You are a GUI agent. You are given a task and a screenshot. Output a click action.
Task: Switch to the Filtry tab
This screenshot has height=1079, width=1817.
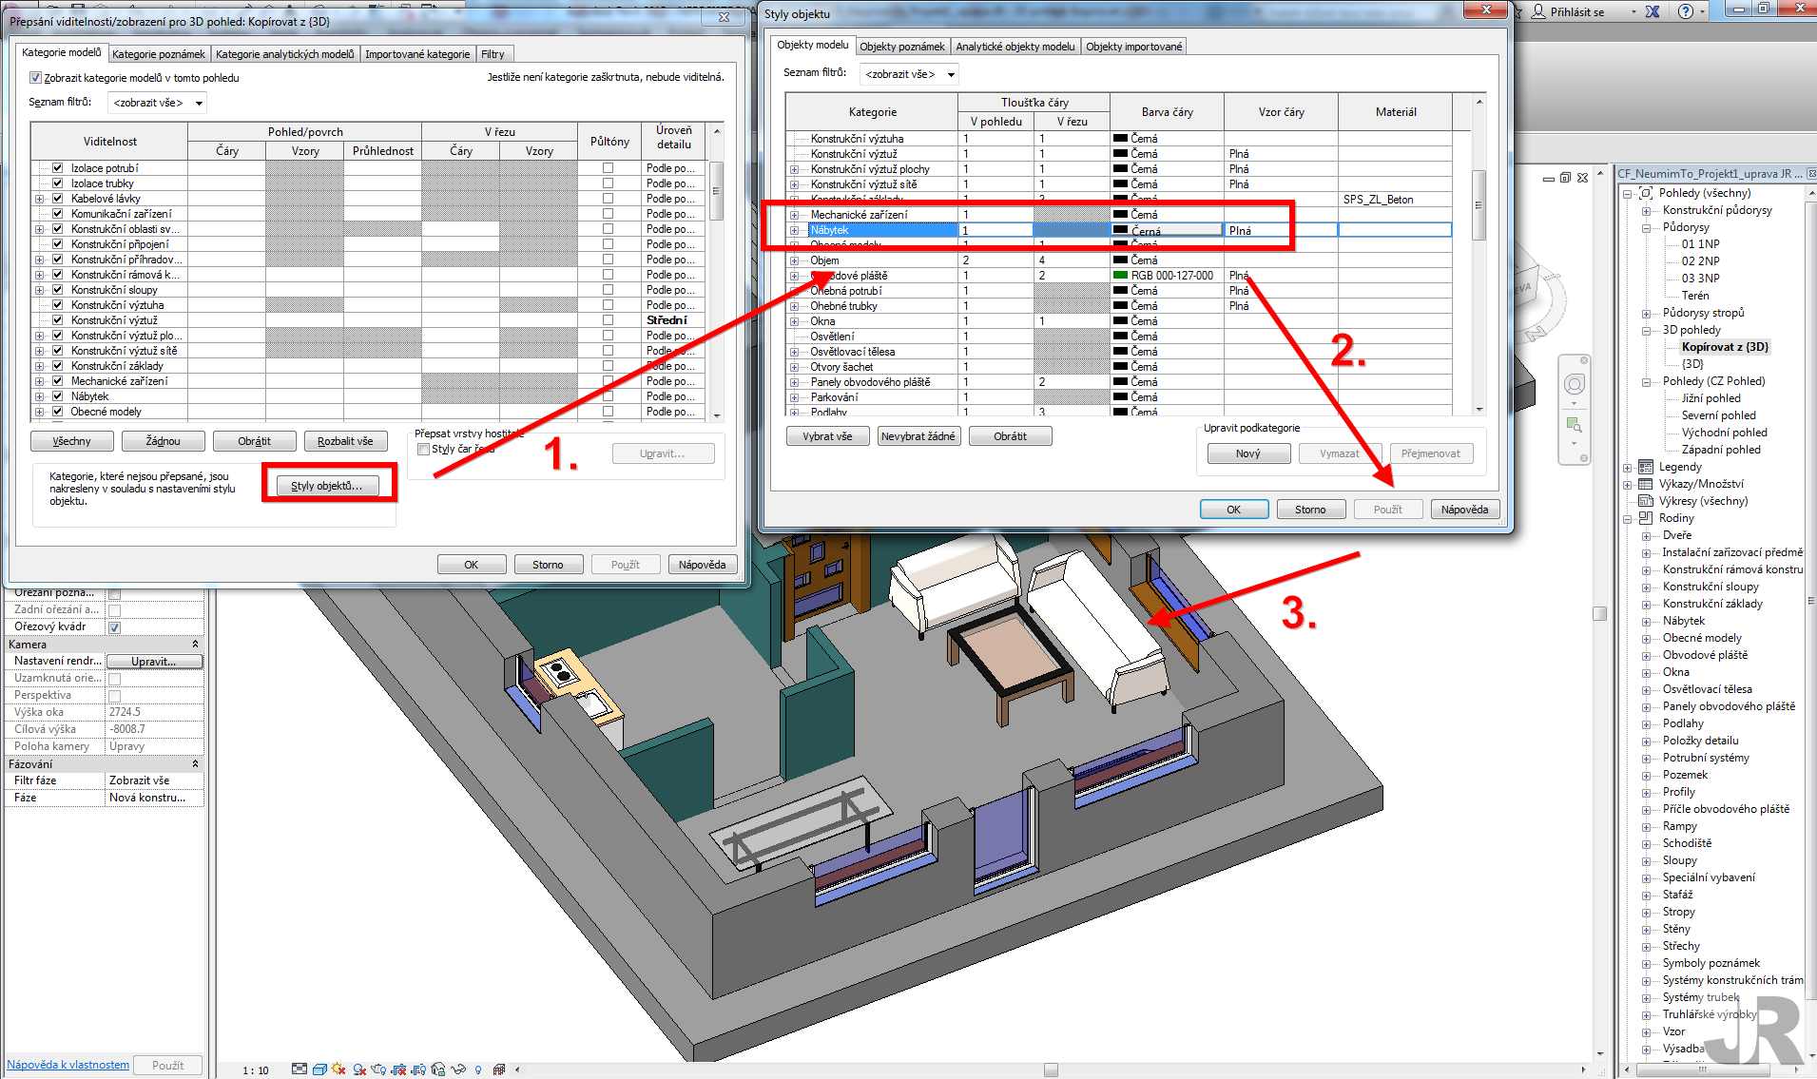pyautogui.click(x=493, y=54)
